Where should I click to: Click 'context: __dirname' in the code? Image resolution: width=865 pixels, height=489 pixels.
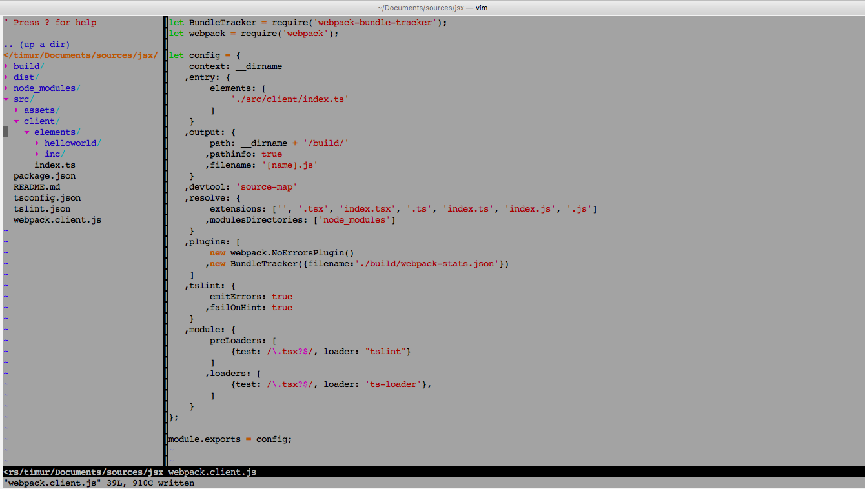click(x=236, y=66)
